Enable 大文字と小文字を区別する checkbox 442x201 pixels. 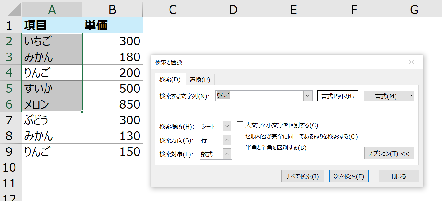240,125
